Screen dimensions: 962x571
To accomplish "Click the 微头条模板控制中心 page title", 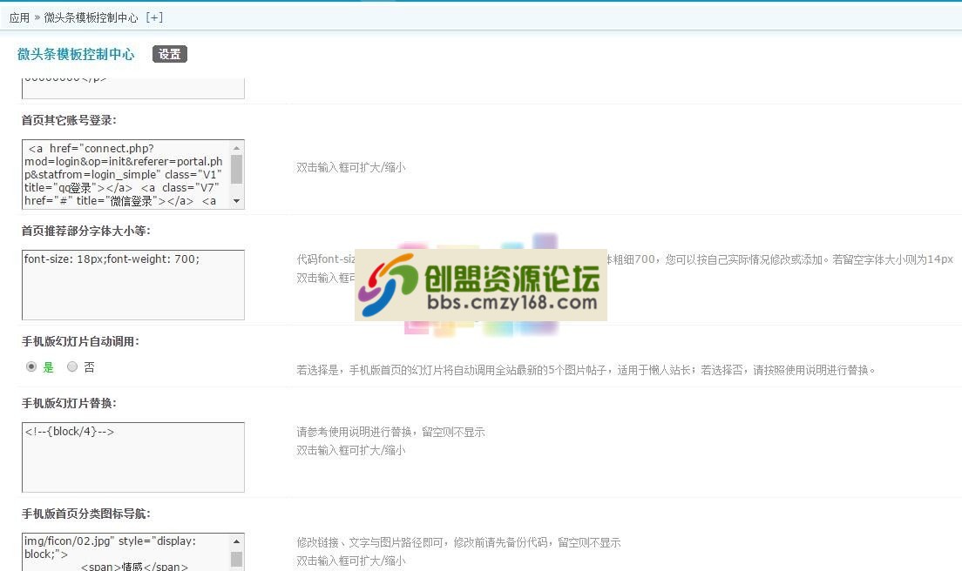I will (76, 54).
